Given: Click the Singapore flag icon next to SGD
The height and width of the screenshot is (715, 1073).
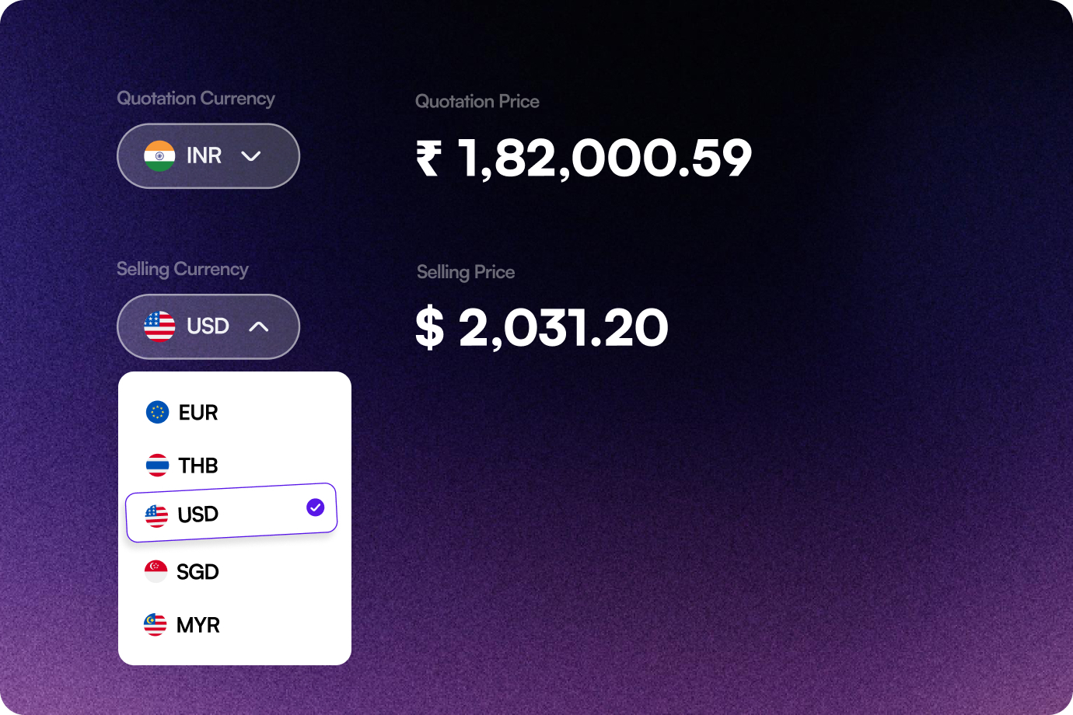Looking at the screenshot, I should coord(156,571).
